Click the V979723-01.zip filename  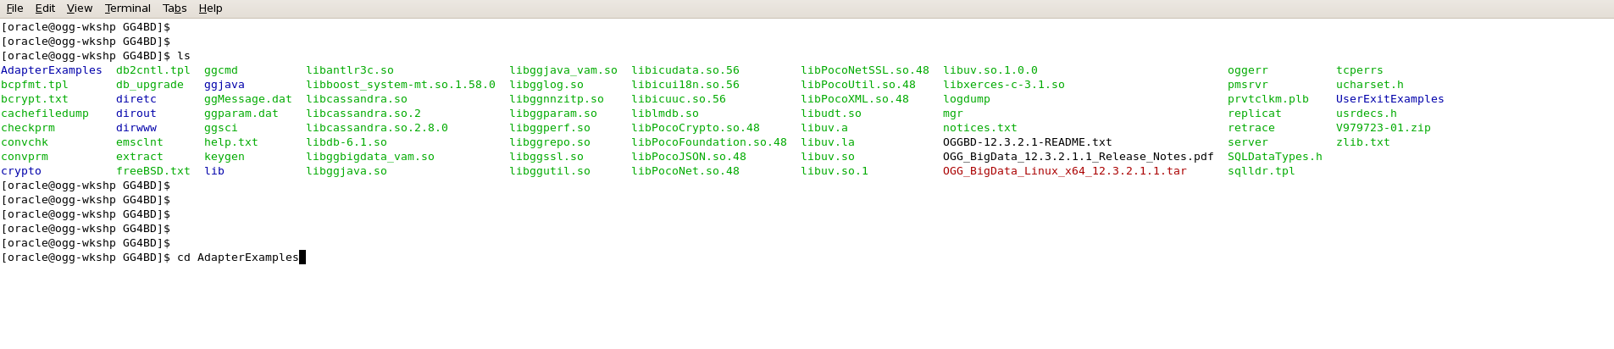1383,128
